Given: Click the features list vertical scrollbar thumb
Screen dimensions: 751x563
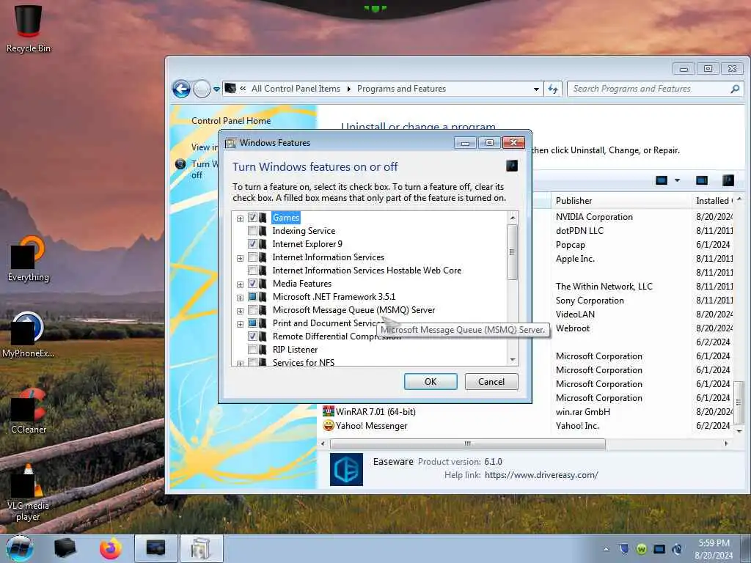Looking at the screenshot, I should point(512,252).
